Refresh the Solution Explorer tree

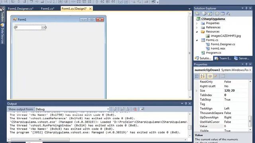[x=210, y=14]
